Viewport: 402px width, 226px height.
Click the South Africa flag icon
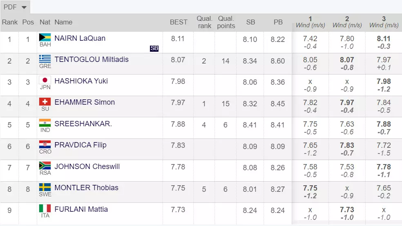pos(45,165)
